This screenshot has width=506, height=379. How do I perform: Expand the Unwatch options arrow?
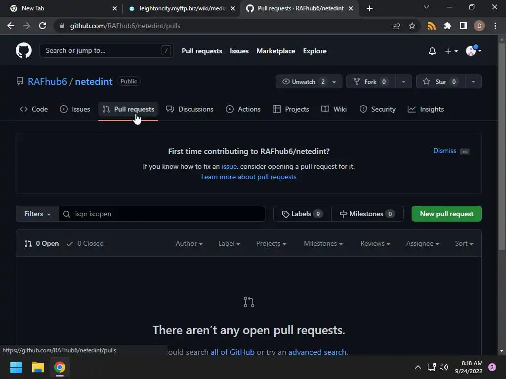pyautogui.click(x=335, y=82)
